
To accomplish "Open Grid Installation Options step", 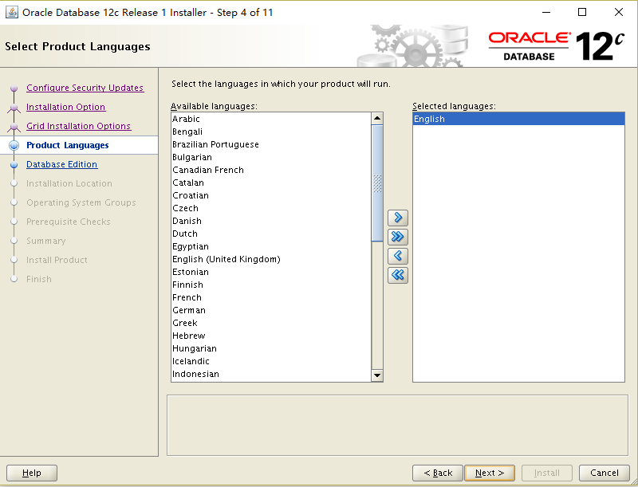I will click(78, 126).
